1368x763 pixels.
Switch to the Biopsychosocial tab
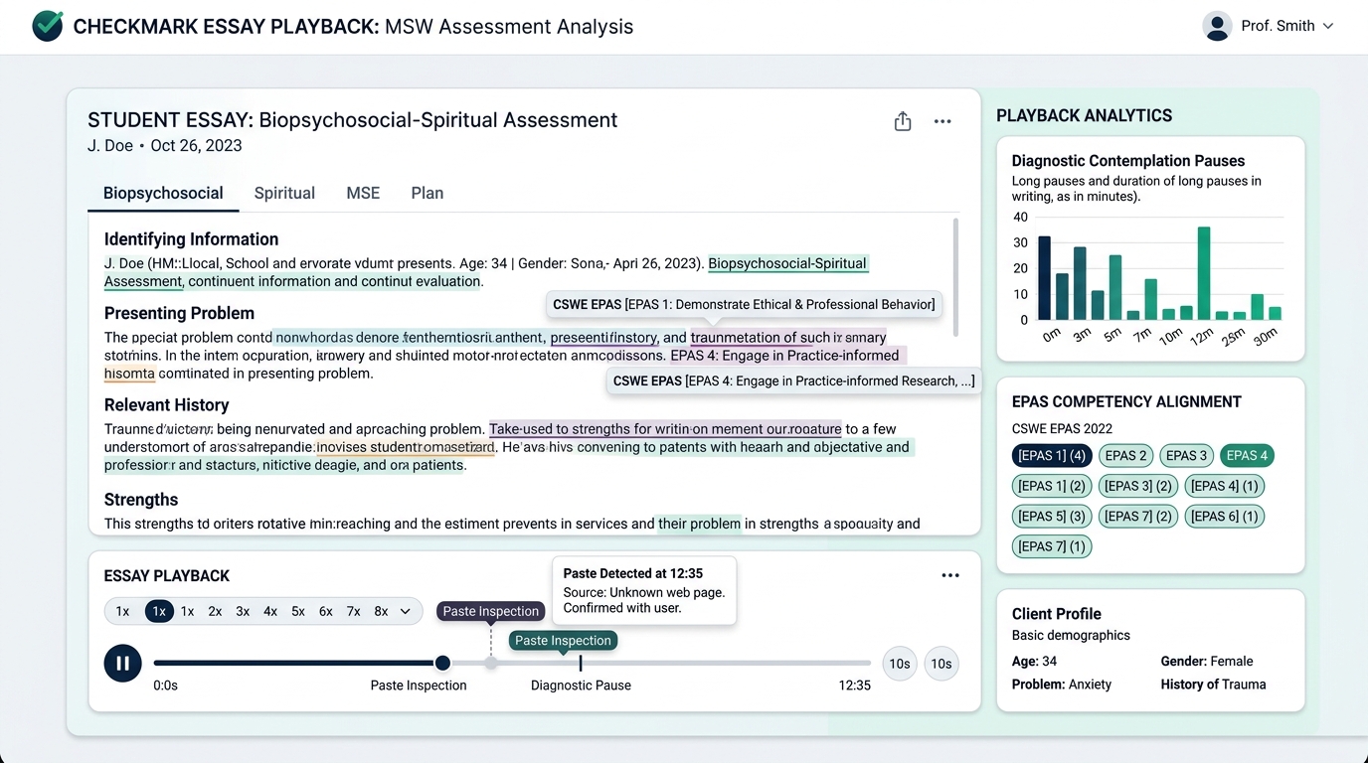(x=163, y=193)
